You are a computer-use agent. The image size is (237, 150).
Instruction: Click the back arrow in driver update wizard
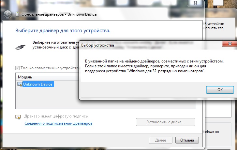pyautogui.click(x=8, y=14)
